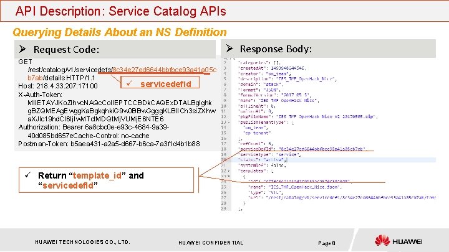Open the underlined servicedefs ID link
449x252 pixels.
point(165,70)
